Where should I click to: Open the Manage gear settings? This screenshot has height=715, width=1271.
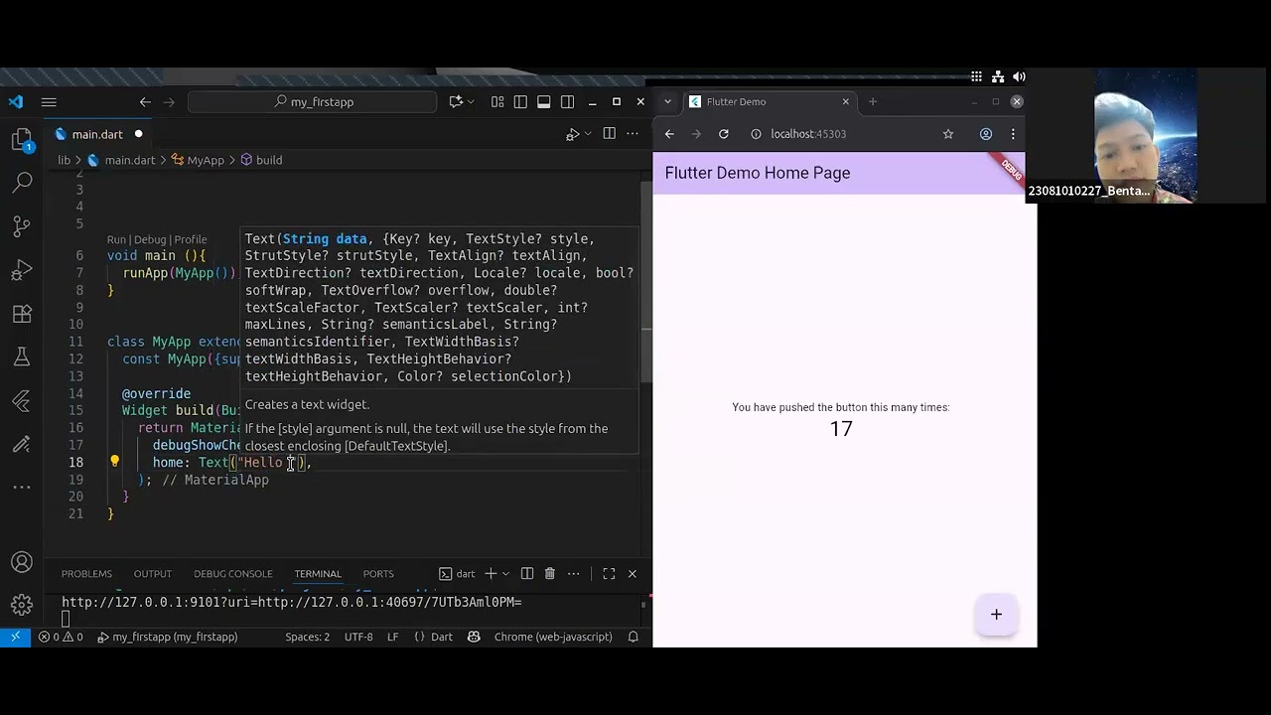tap(22, 605)
